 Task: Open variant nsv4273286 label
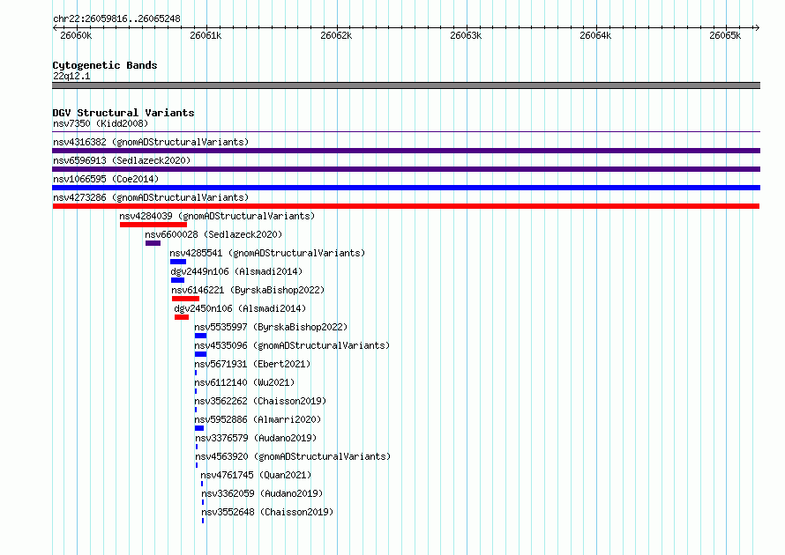pyautogui.click(x=151, y=197)
